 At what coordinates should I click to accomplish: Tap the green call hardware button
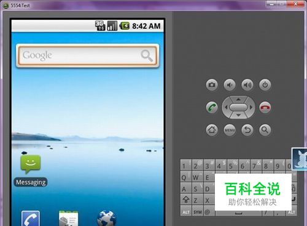tap(212, 107)
